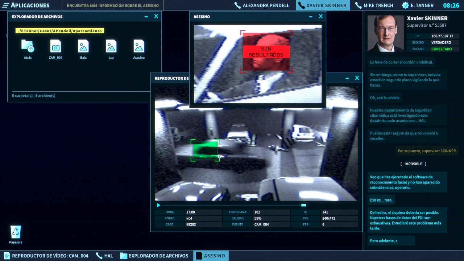The height and width of the screenshot is (261, 464).
Task: Click the file path ./ETanner/Casos/APendell/Aparcamiento
Action: pos(60,31)
